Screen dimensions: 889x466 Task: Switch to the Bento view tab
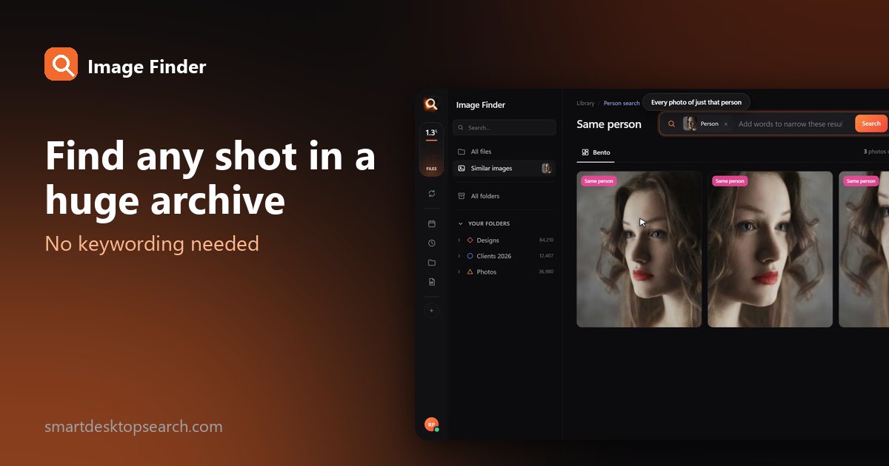(596, 152)
